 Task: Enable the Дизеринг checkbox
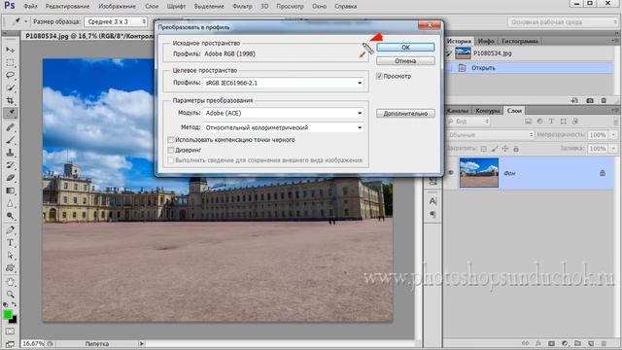coord(171,151)
